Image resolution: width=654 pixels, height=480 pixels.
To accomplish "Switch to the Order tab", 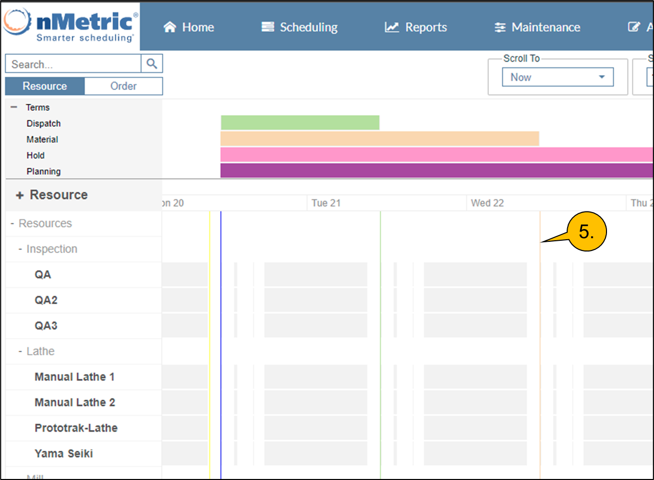I will (x=123, y=86).
